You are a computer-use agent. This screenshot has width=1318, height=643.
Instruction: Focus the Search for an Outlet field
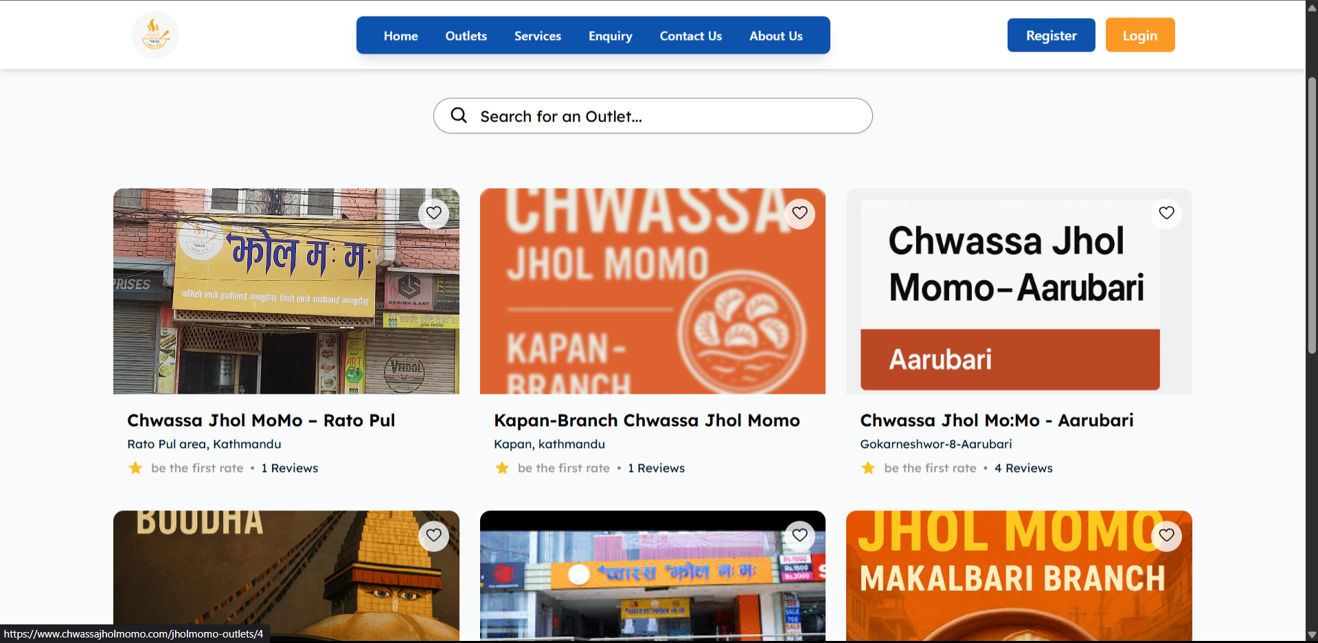(x=652, y=115)
